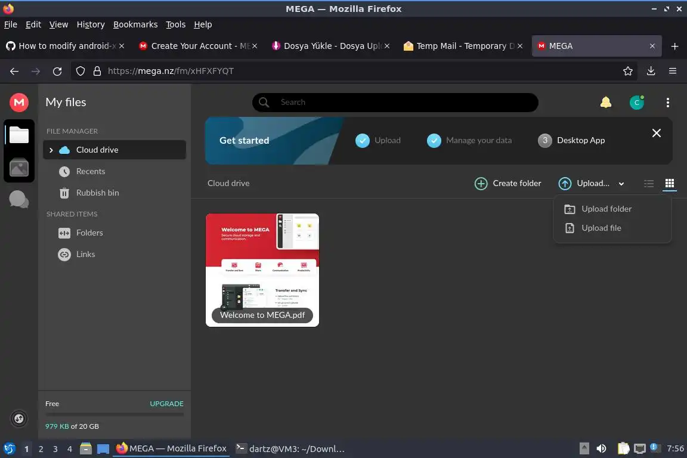Open the three-dot more options menu

[x=667, y=103]
